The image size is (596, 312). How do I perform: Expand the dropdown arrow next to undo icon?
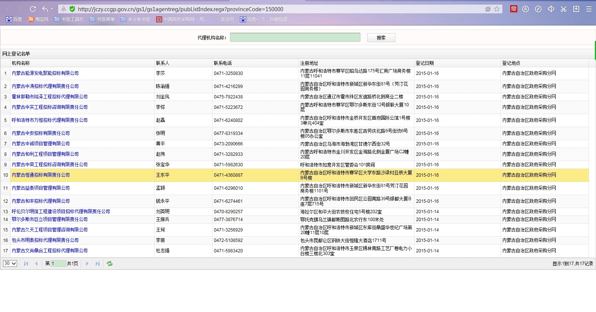(52, 9)
